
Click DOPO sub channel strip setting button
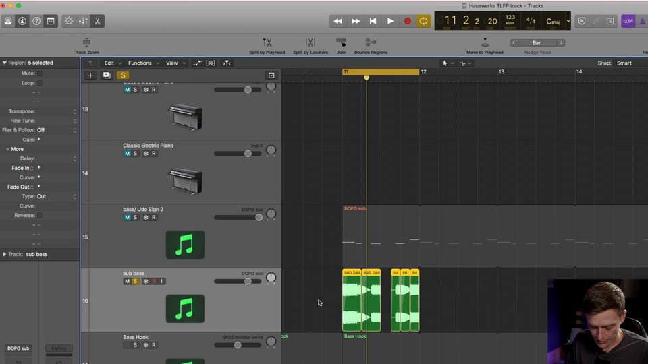[18, 348]
